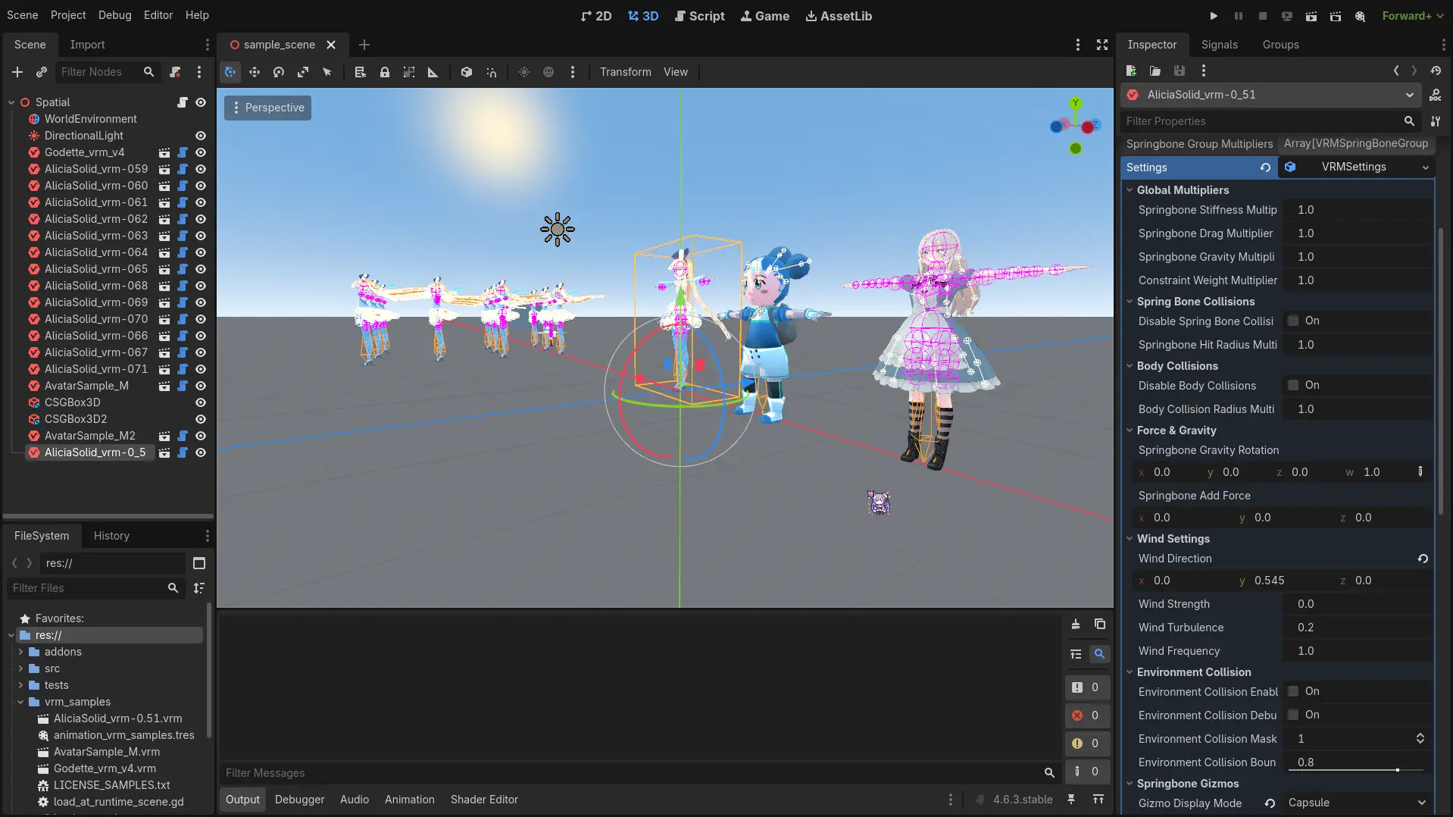The image size is (1453, 817).
Task: Step the Environment Collision Mask value
Action: (1420, 739)
